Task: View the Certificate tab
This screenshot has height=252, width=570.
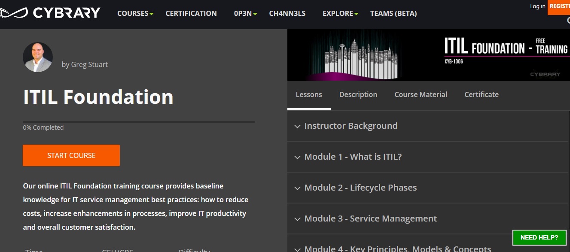Action: coord(482,94)
